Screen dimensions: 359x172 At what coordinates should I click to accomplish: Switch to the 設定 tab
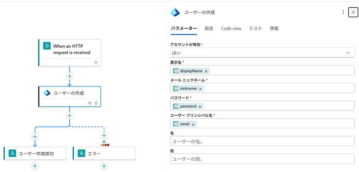[209, 29]
